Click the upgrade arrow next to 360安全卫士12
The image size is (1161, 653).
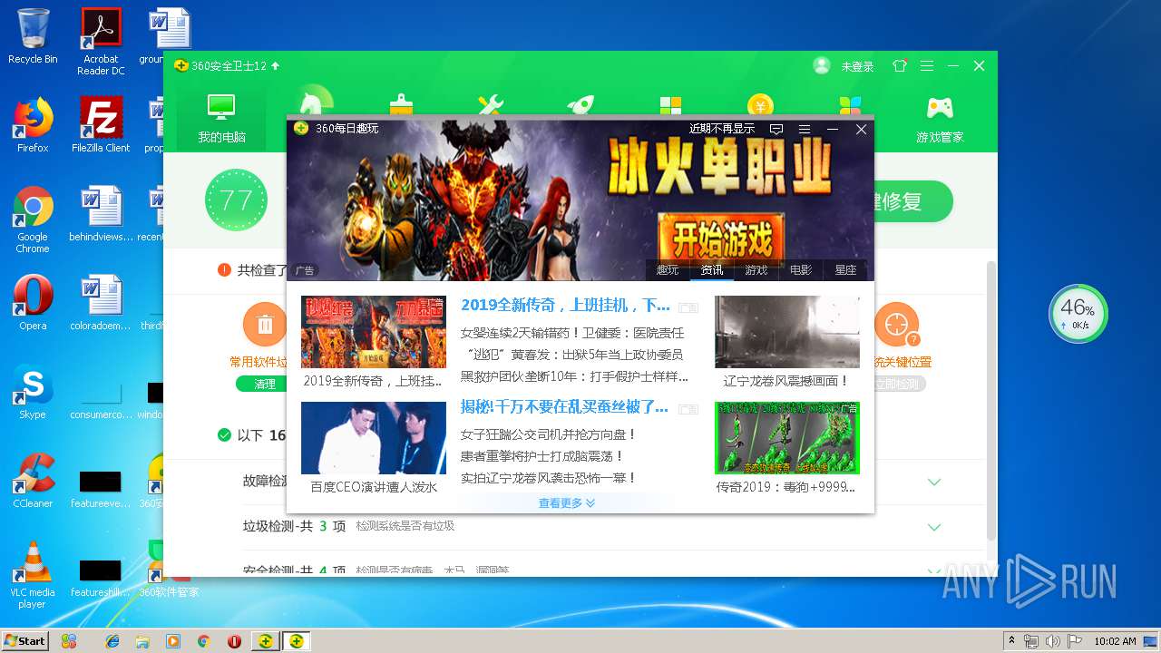click(276, 66)
